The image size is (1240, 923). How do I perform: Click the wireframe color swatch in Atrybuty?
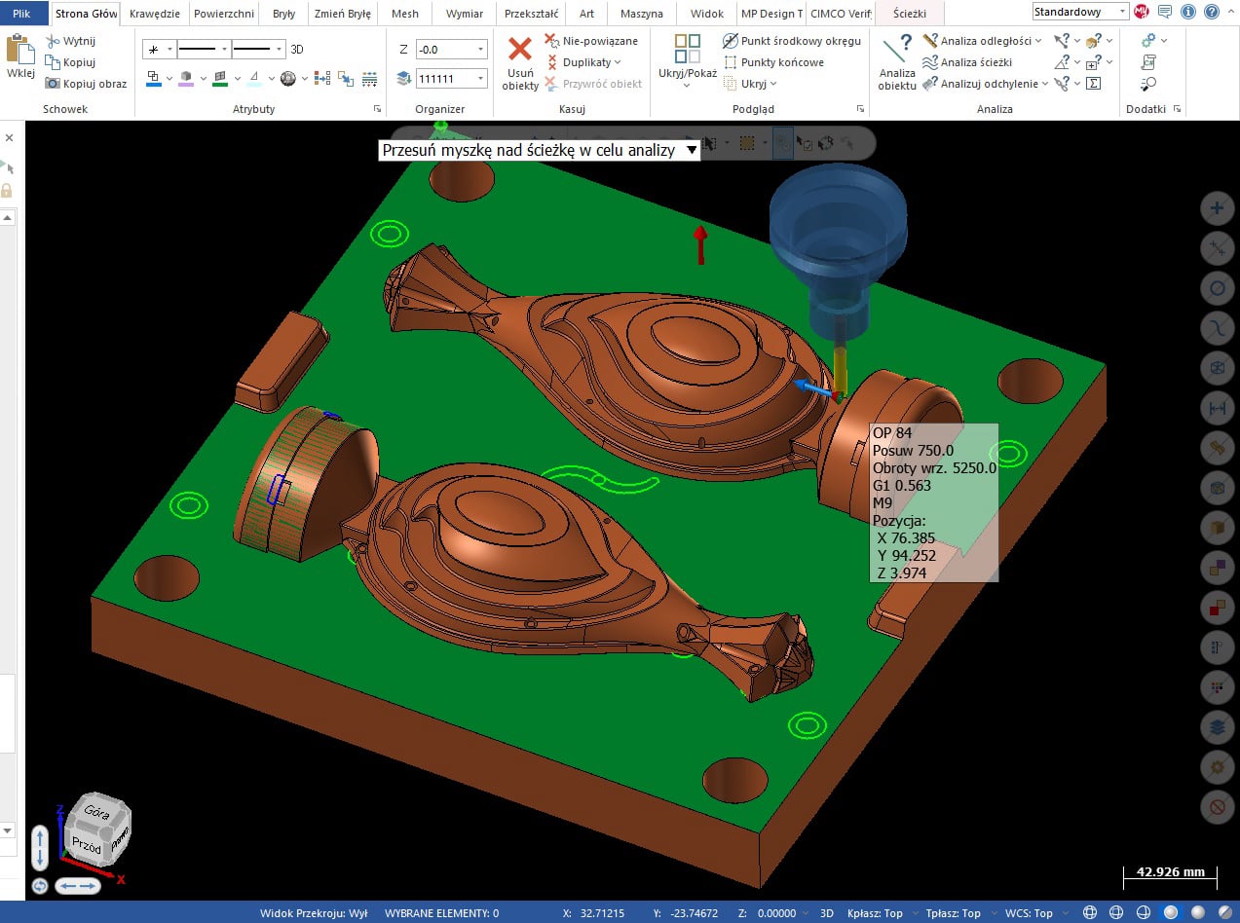coord(154,79)
